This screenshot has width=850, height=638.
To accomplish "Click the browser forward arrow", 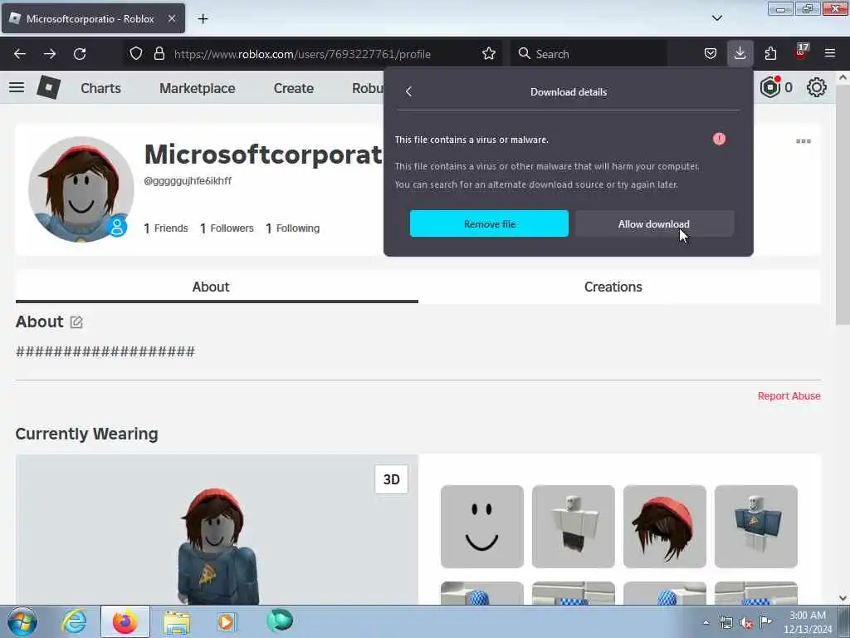I will click(50, 54).
